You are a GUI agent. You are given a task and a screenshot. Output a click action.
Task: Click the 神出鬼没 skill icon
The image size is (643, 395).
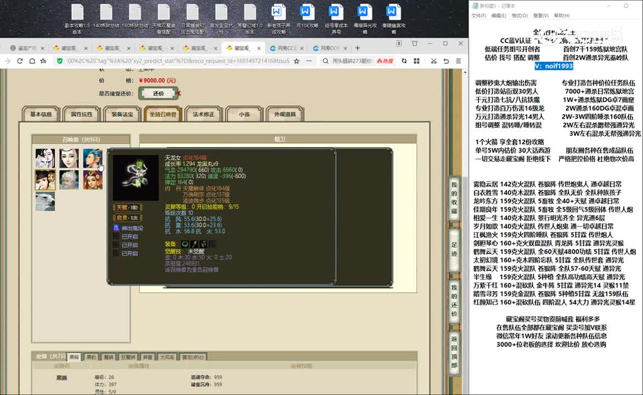(116, 228)
